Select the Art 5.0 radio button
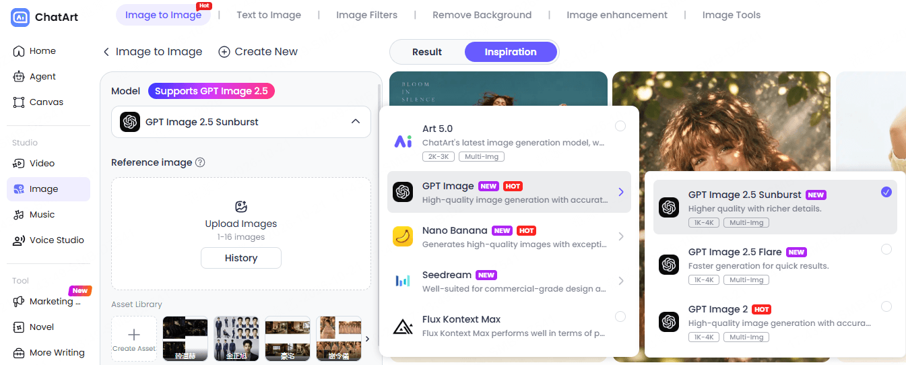The width and height of the screenshot is (906, 365). click(620, 126)
